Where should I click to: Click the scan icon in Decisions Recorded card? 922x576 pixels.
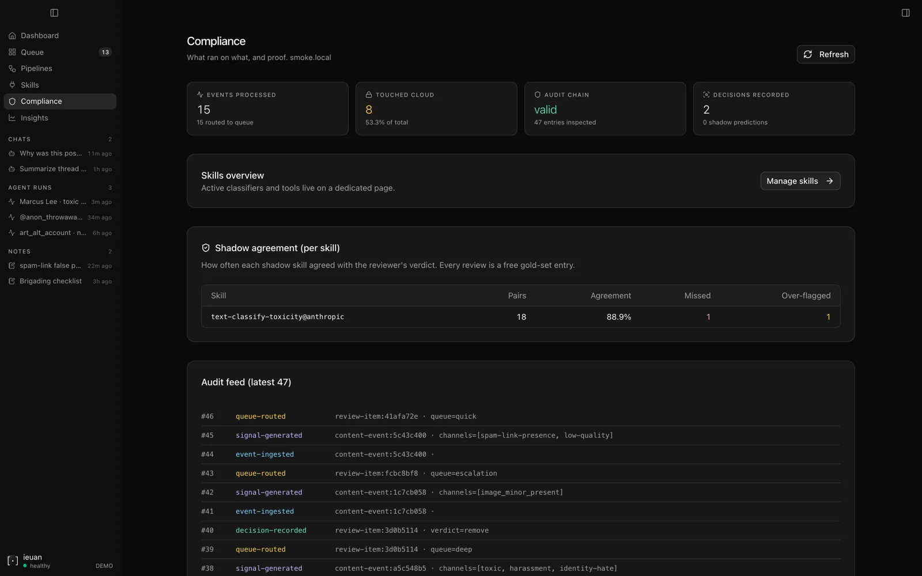tap(706, 95)
